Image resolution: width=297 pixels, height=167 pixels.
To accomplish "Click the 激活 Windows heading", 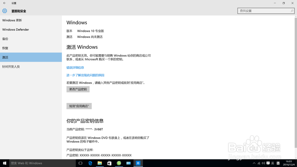I will coord(82,47).
